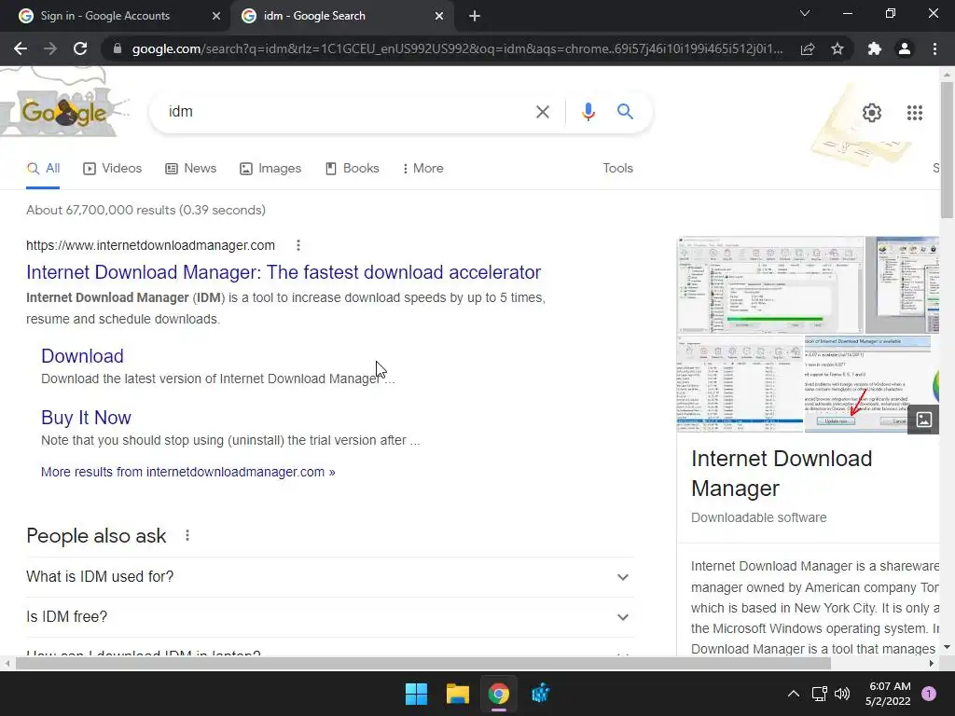This screenshot has width=955, height=716.
Task: Switch to Images results
Action: point(270,169)
